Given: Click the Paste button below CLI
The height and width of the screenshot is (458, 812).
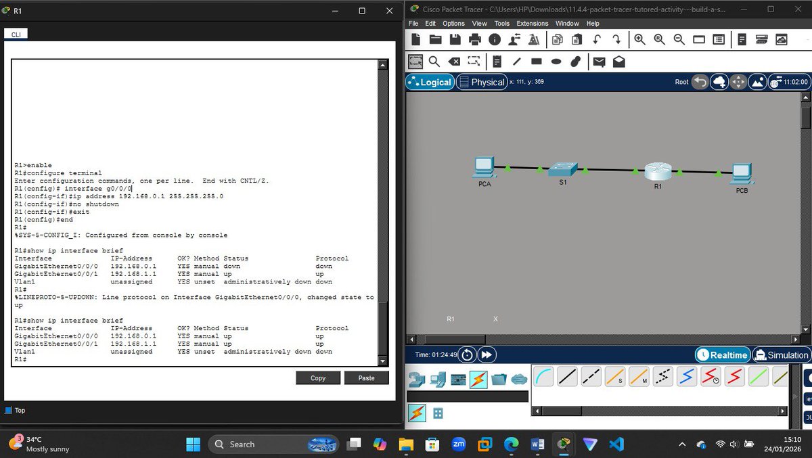Looking at the screenshot, I should pos(367,377).
